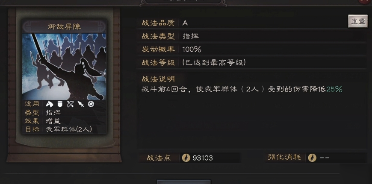Viewport: 372px width, 184px height.
Task: Click the bow archer icon
Action: click(x=71, y=104)
